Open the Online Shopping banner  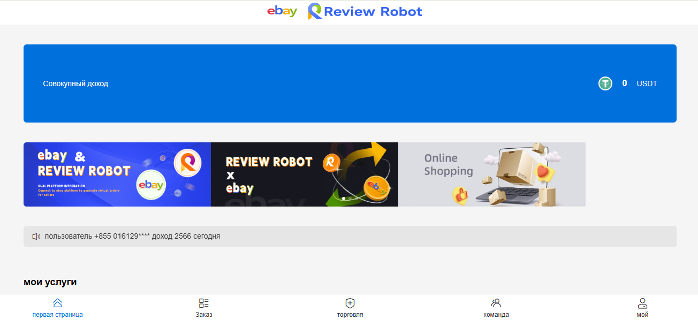click(x=492, y=174)
